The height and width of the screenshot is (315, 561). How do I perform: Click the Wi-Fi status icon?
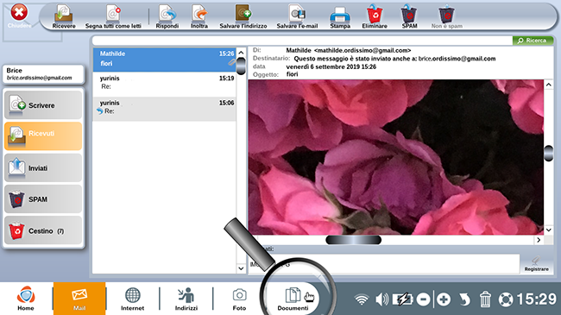point(362,299)
